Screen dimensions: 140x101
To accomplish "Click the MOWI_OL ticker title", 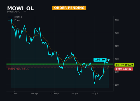I will [20, 9].
